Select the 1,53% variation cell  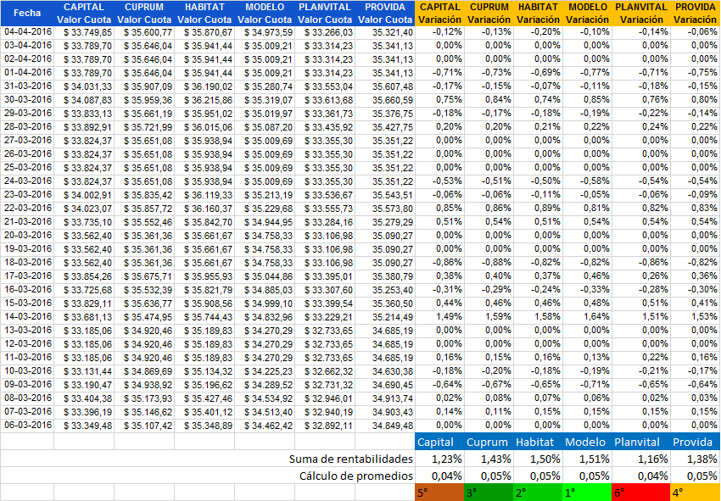(x=696, y=317)
